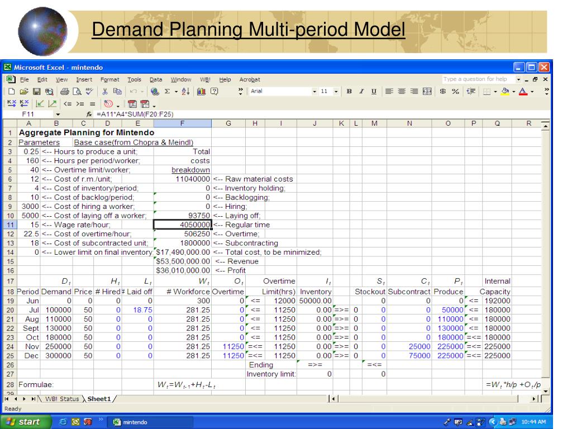Click the New workbook icon

click(11, 92)
